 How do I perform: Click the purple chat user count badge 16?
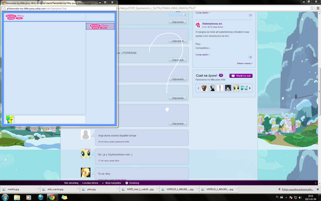pos(221,75)
